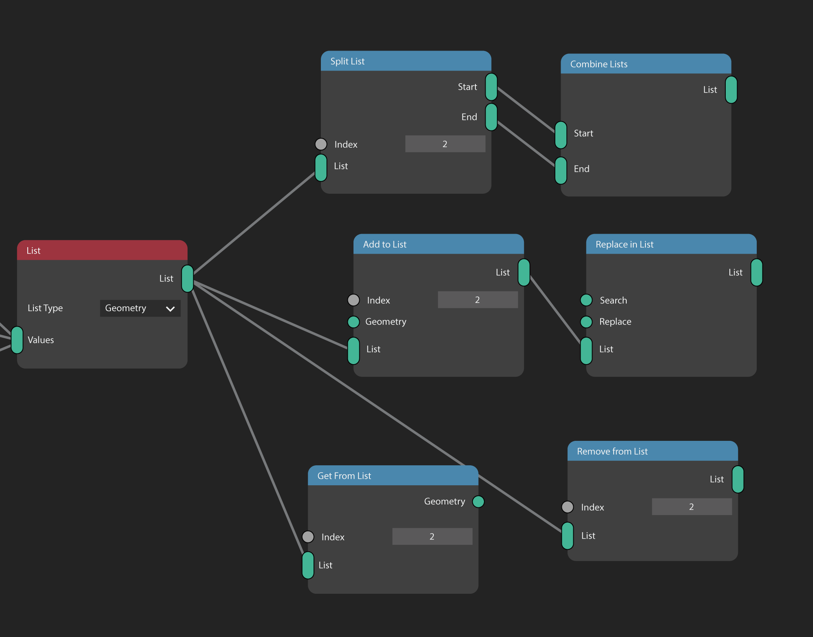The image size is (813, 637).
Task: Click the Add to List output List socket
Action: (524, 272)
